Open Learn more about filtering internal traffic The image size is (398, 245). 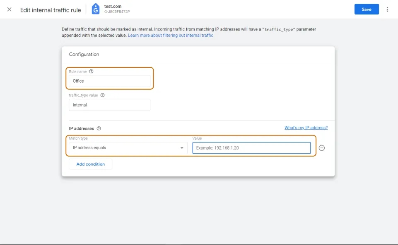171,36
